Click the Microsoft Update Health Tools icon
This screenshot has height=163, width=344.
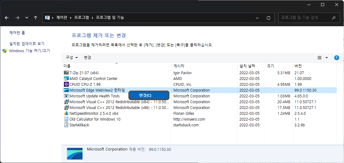pos(66,96)
